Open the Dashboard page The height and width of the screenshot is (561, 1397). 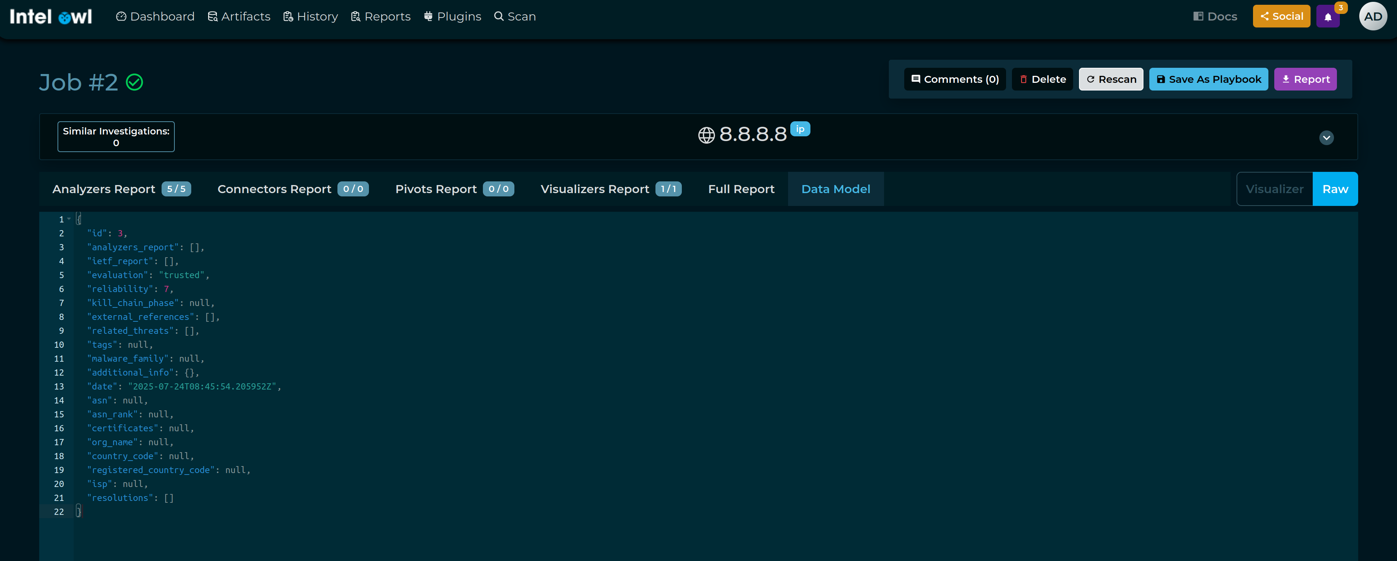155,17
